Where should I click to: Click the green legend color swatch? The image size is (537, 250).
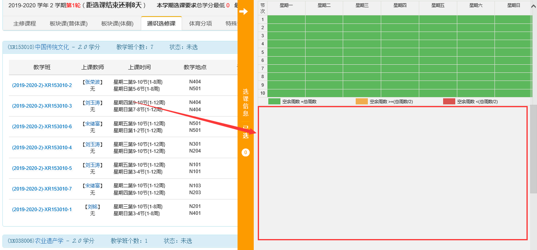click(x=274, y=102)
